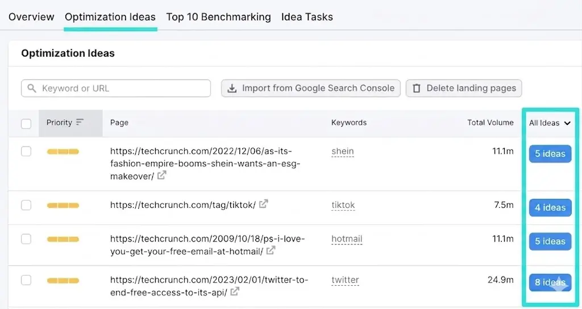This screenshot has width=582, height=309.
Task: Click the download icon on Import button
Action: pyautogui.click(x=232, y=88)
